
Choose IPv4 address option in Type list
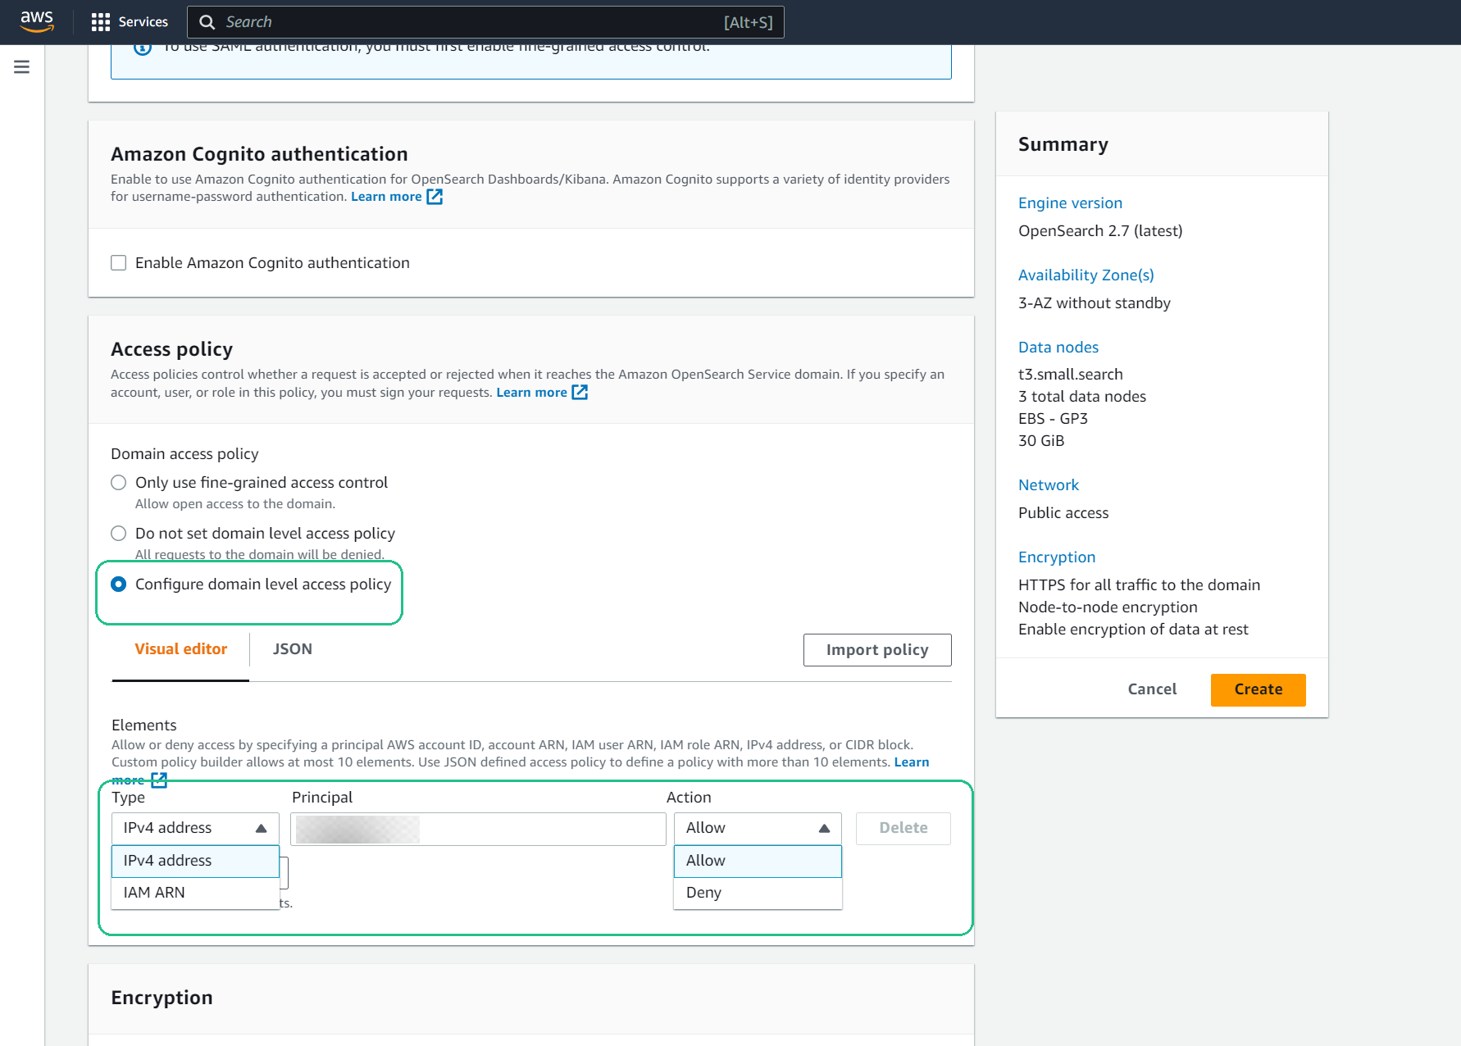195,861
